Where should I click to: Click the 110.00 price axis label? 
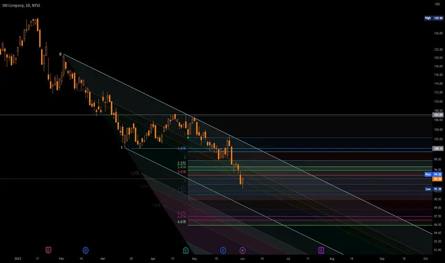(x=438, y=101)
